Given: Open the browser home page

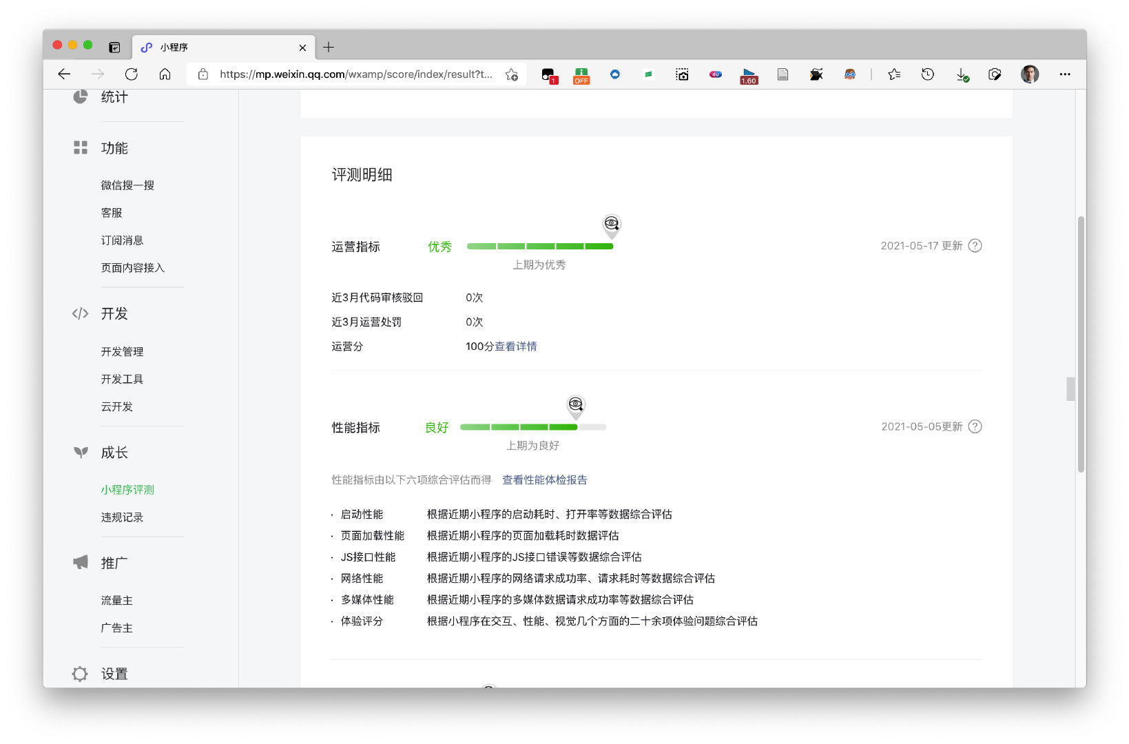Looking at the screenshot, I should click(165, 74).
